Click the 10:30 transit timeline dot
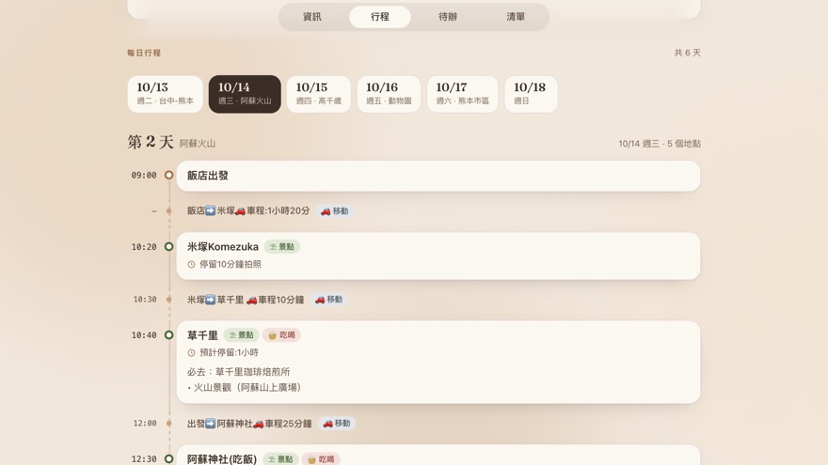Screen dimensions: 828x465 pos(169,300)
